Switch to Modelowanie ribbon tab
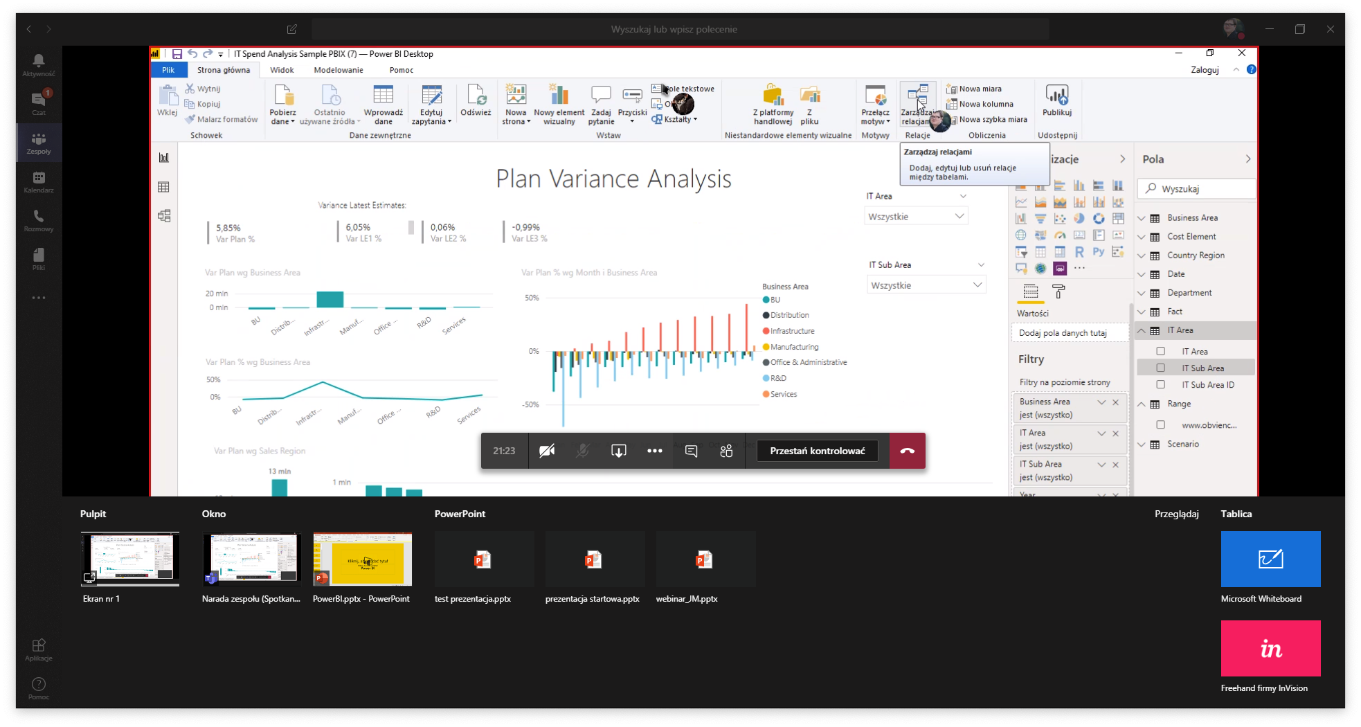Screen dimensions: 1361x727 pyautogui.click(x=339, y=70)
